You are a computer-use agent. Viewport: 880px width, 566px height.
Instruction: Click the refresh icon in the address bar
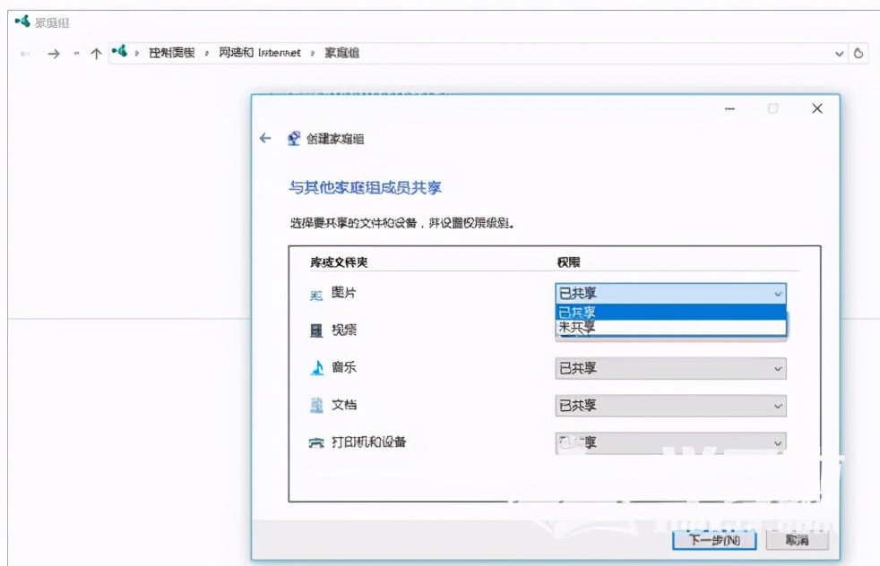click(x=857, y=53)
